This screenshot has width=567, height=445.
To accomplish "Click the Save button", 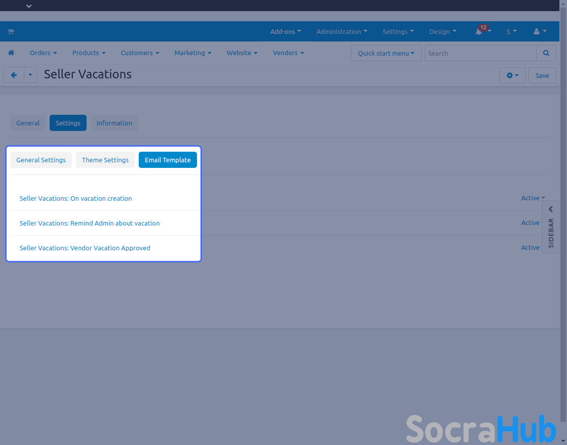I will tap(542, 75).
